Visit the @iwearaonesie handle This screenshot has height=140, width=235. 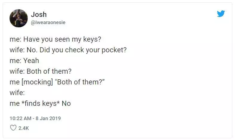click(x=48, y=22)
